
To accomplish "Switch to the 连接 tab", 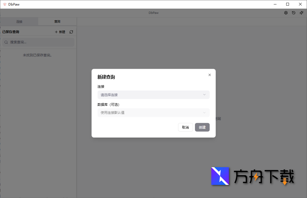I will pos(19,21).
